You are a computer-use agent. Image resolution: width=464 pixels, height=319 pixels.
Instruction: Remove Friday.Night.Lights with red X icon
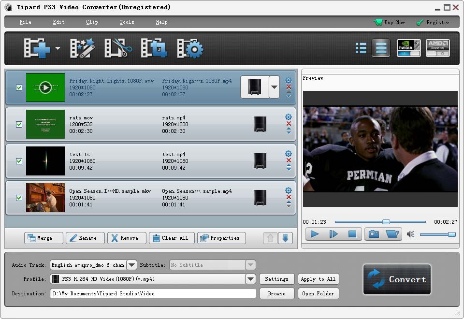pyautogui.click(x=289, y=87)
